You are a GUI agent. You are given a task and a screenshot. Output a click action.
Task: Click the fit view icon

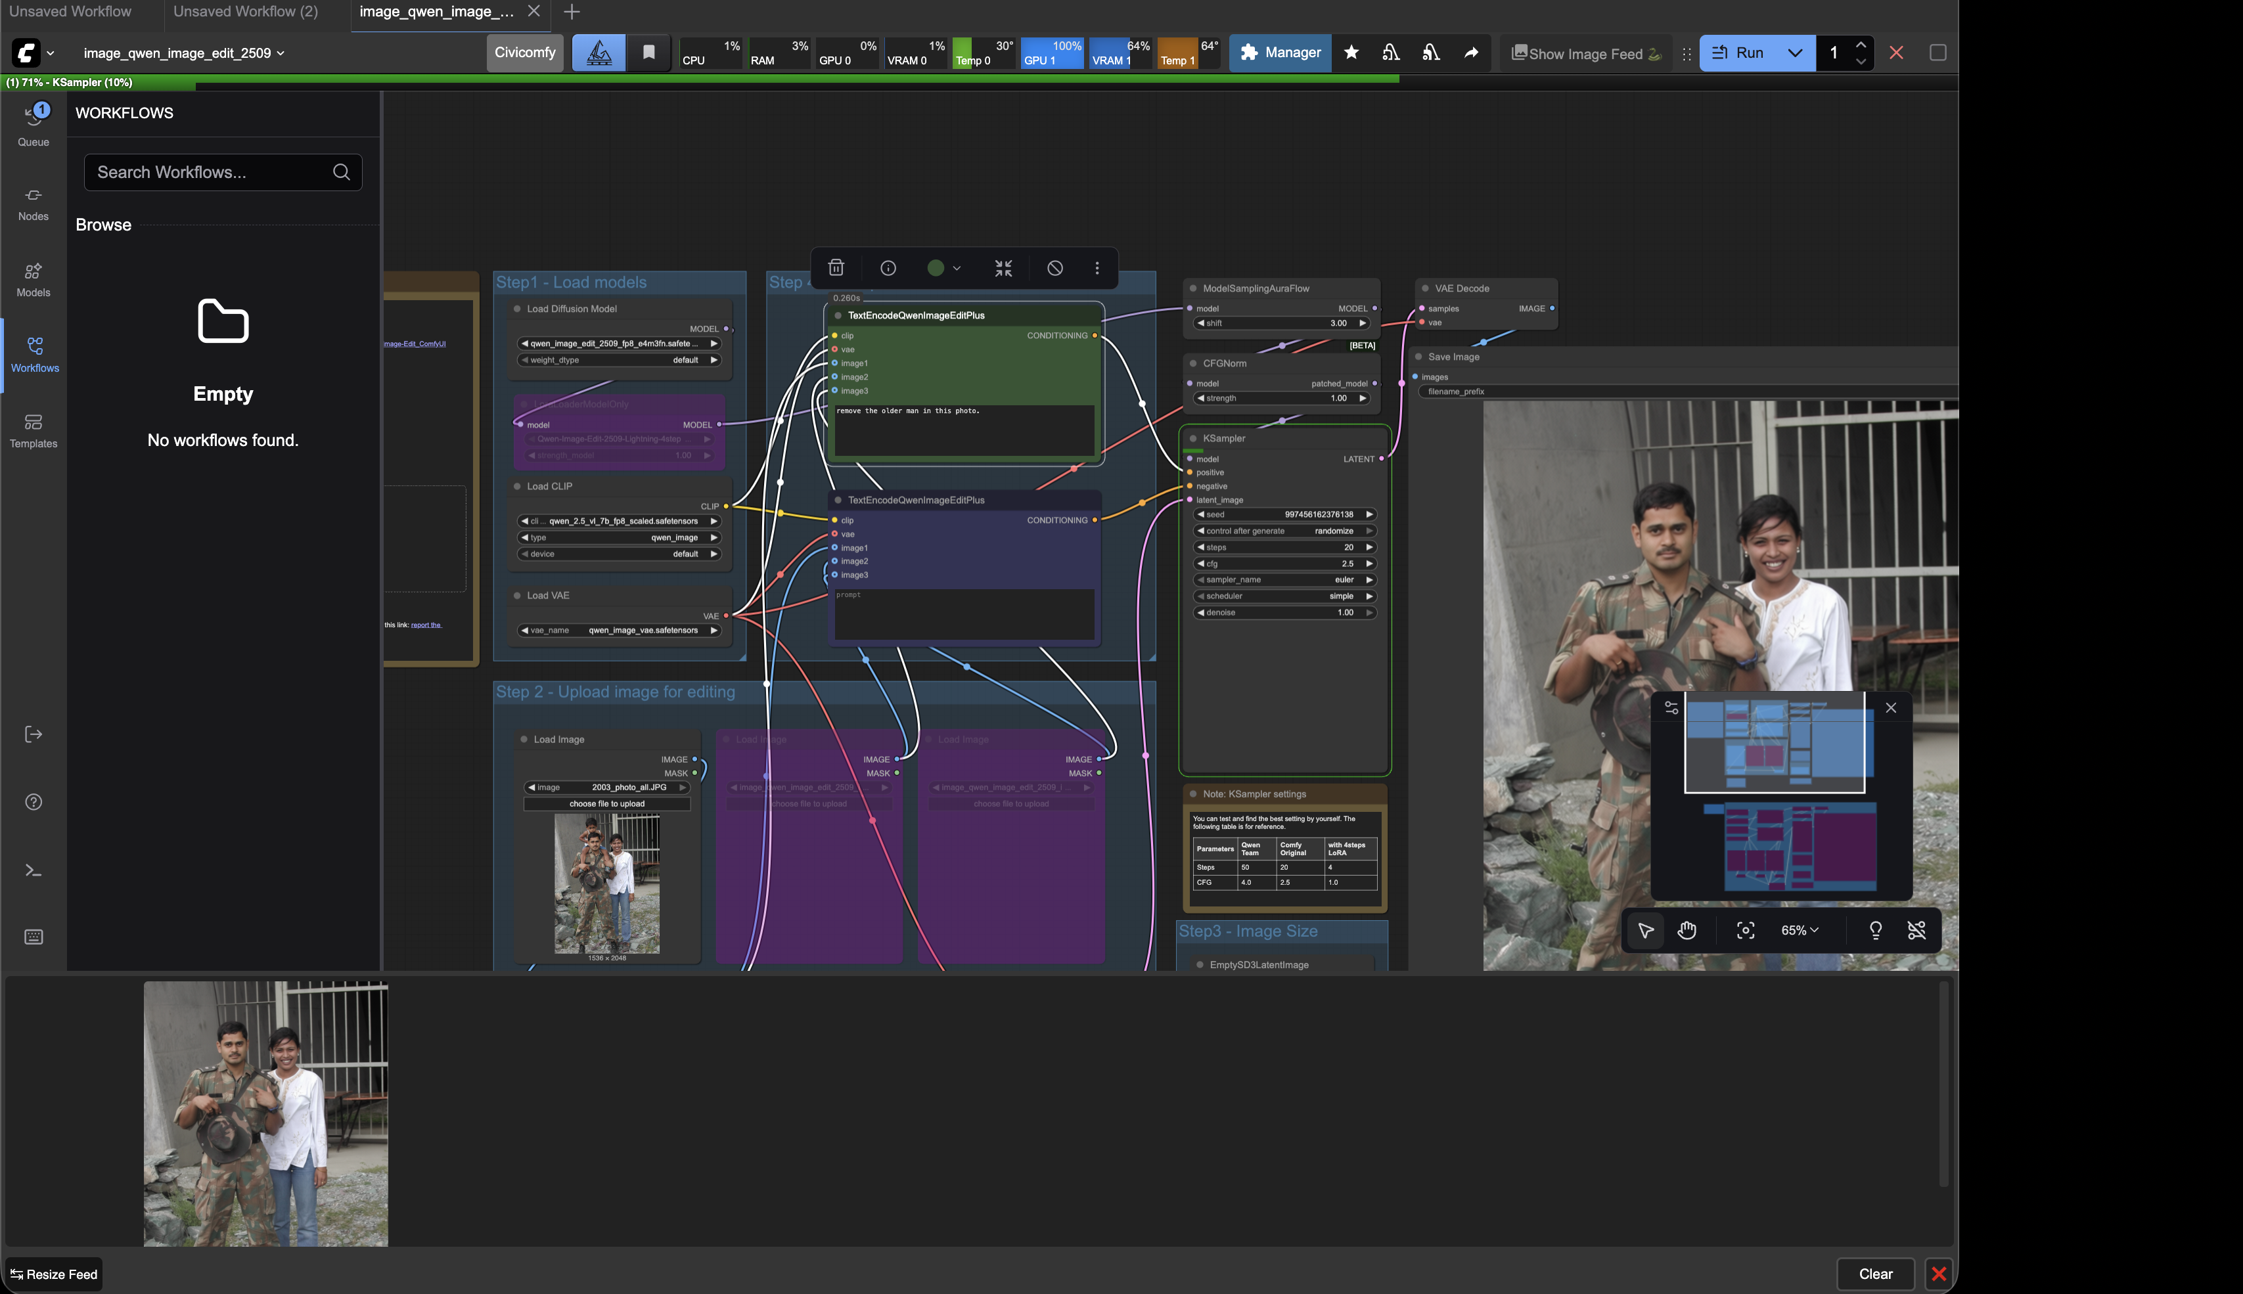point(1746,929)
